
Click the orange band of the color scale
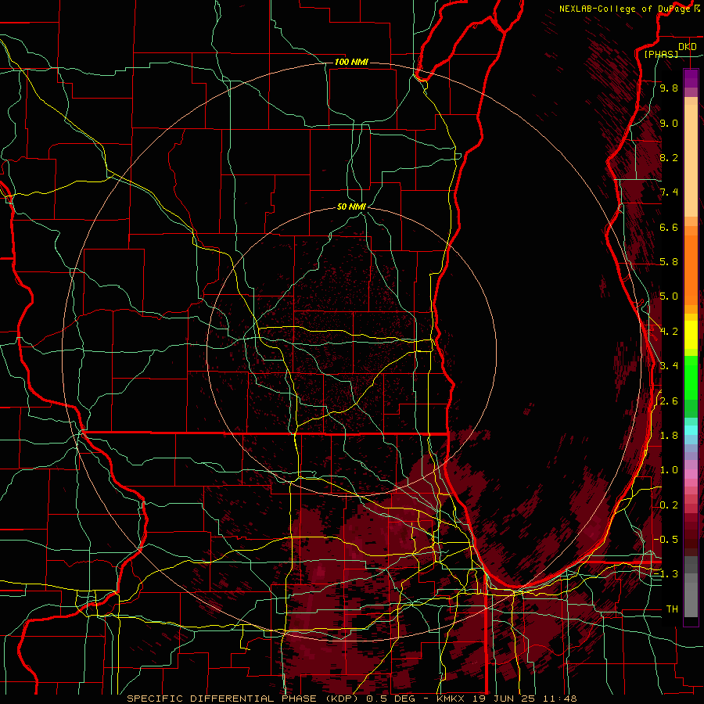tap(691, 269)
